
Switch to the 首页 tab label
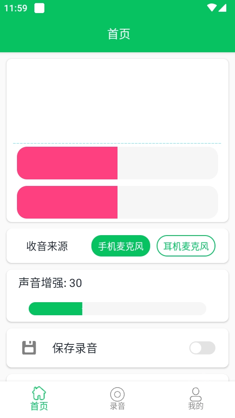[x=39, y=406]
